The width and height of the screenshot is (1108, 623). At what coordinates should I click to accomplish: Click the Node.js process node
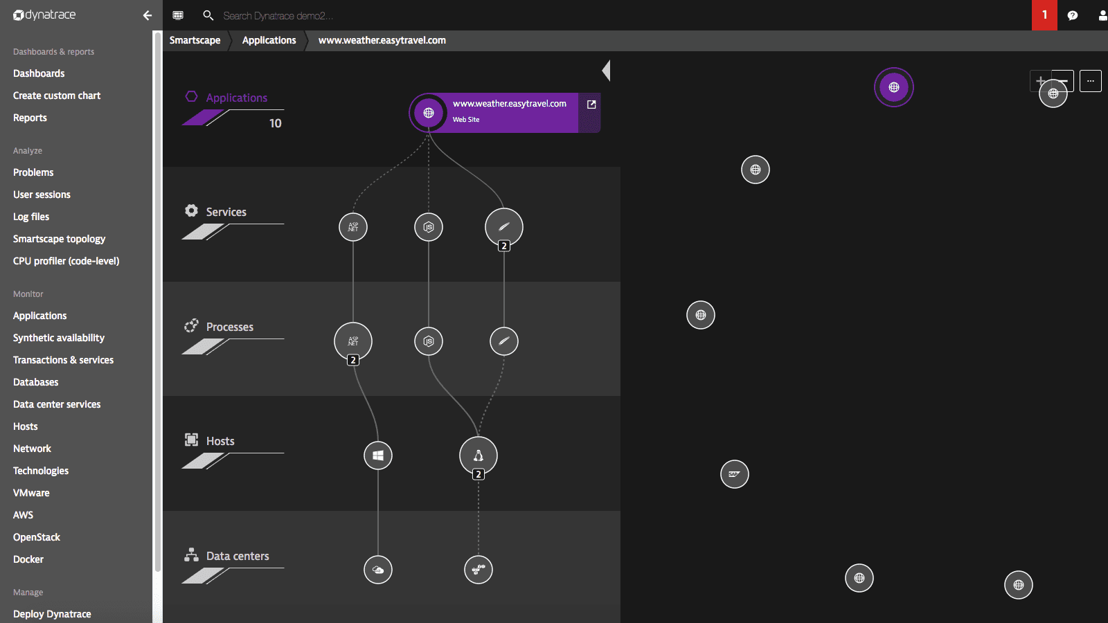(x=429, y=341)
